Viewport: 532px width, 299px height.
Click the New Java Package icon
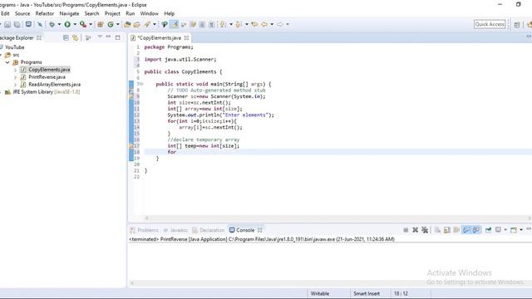coord(101,24)
